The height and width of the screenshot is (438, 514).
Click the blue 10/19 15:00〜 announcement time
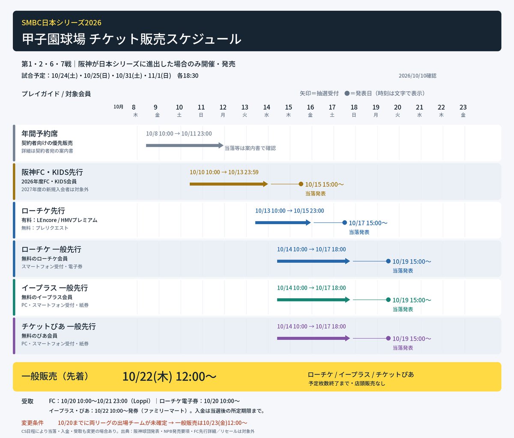pyautogui.click(x=412, y=261)
